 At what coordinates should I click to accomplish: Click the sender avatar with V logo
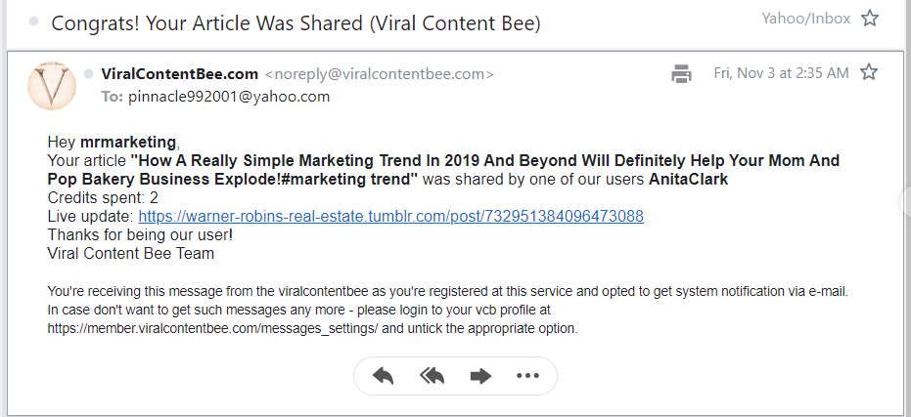pyautogui.click(x=52, y=86)
